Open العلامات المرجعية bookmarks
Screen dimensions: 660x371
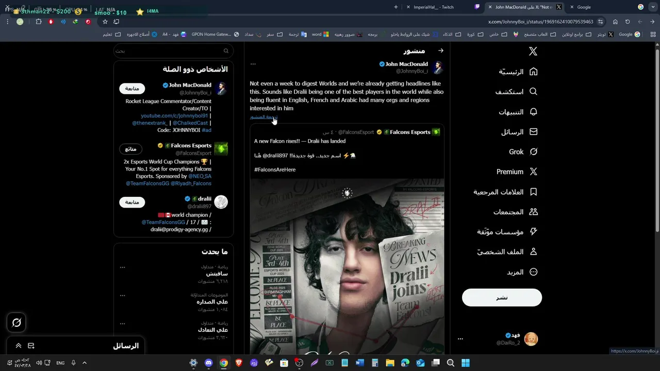click(505, 192)
